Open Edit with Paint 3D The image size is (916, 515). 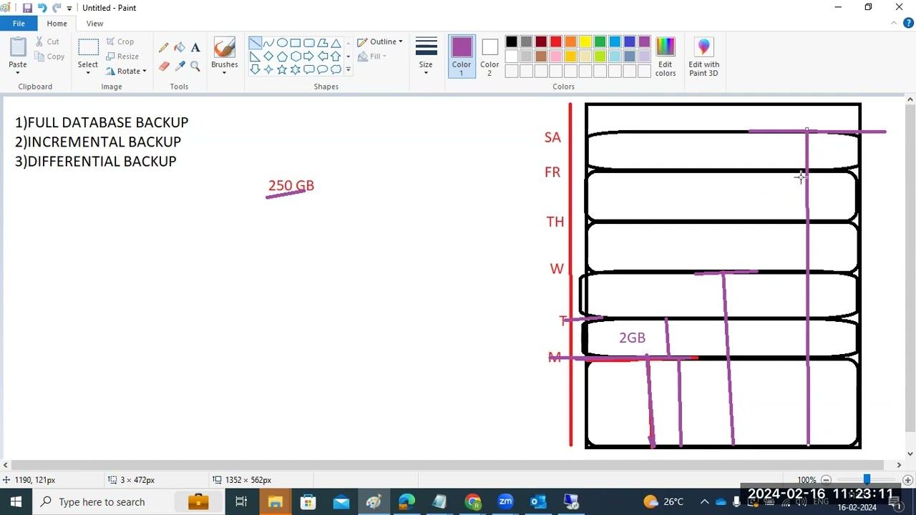point(703,57)
